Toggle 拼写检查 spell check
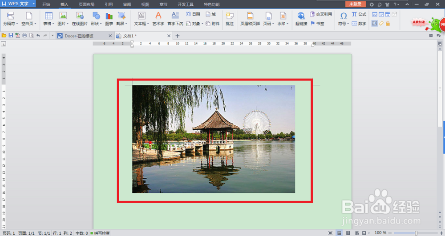Viewport: 445px width, 236px height. pos(100,233)
